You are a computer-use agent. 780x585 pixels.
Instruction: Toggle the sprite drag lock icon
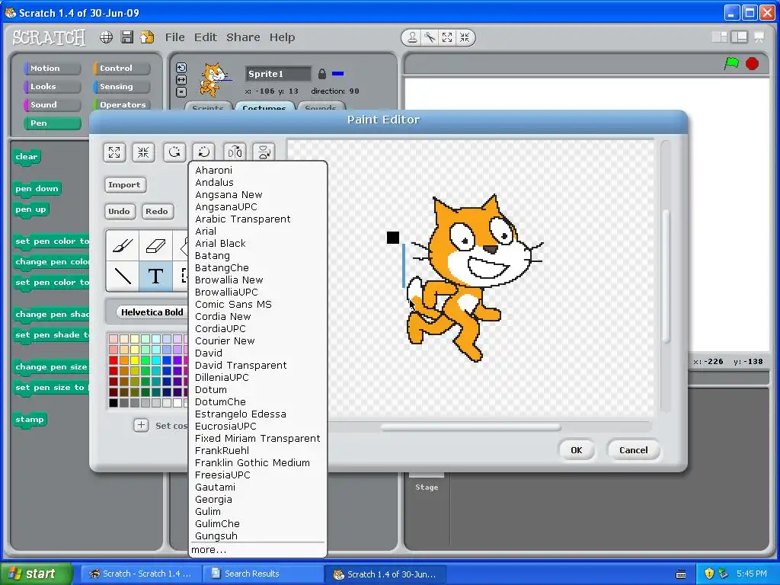click(x=322, y=74)
